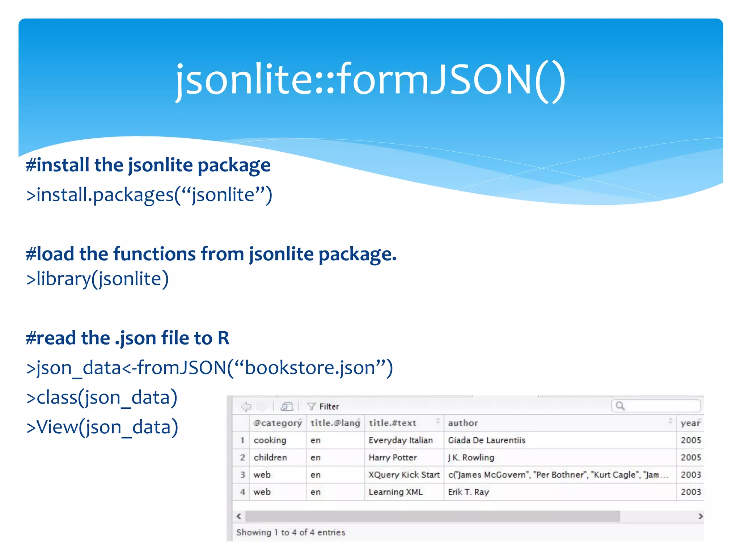The height and width of the screenshot is (556, 741).
Task: Click '#load the functions from jsonlite package.' heading
Action: tap(211, 254)
